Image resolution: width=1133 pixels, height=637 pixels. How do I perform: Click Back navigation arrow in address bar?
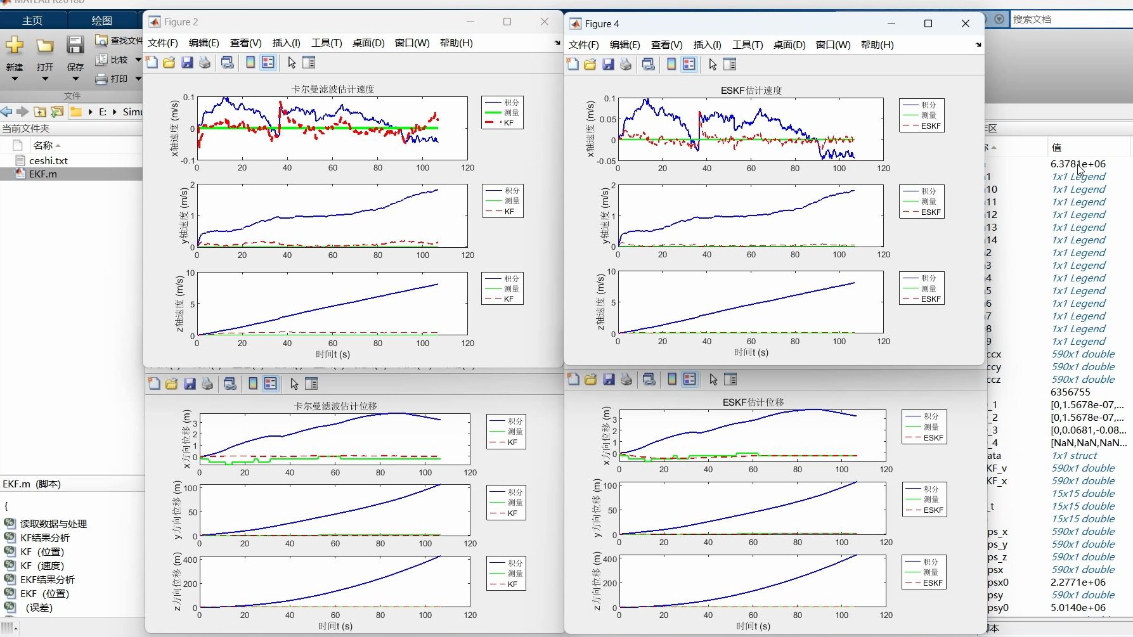point(6,112)
